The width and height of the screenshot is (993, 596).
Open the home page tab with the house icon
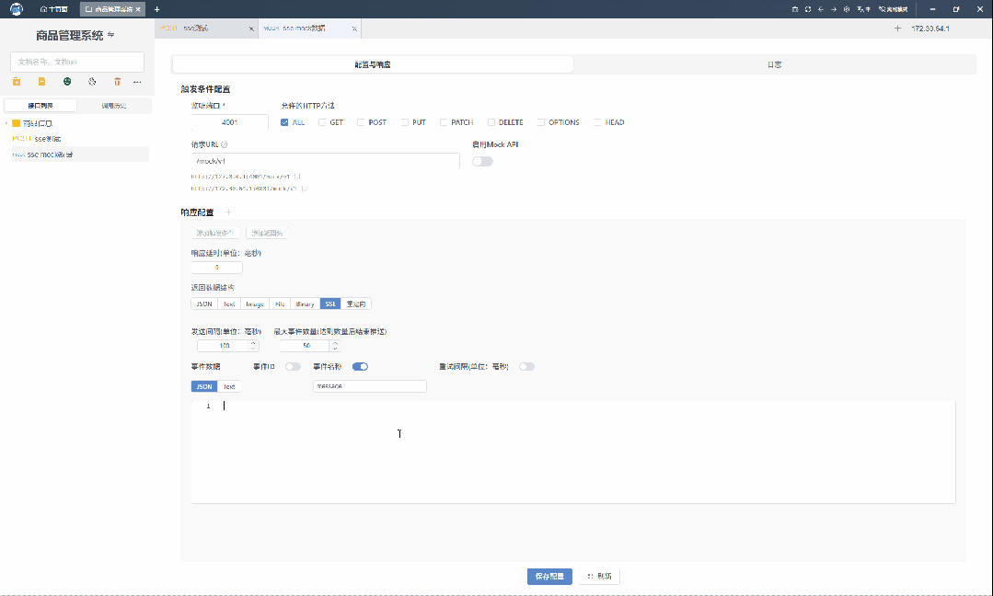click(53, 9)
